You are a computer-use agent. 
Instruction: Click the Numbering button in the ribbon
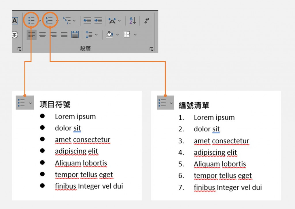tap(49, 20)
